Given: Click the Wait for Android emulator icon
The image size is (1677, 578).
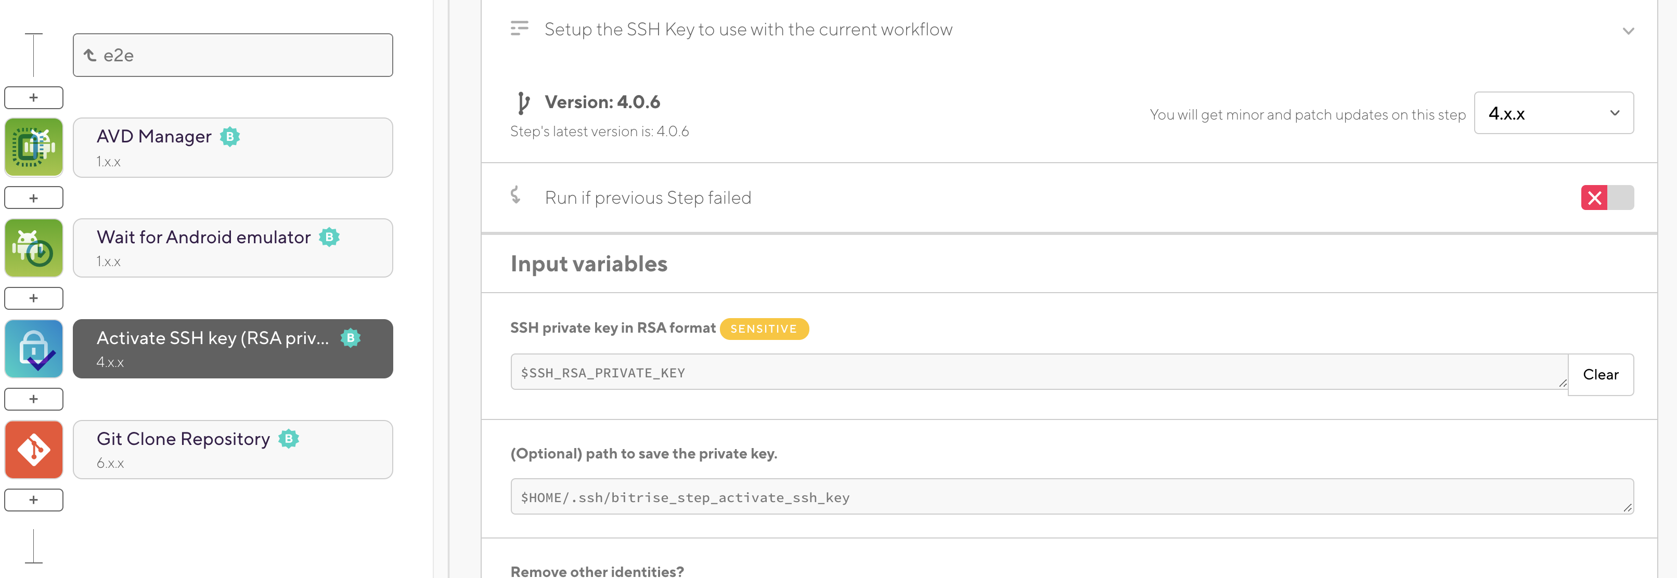Looking at the screenshot, I should [x=34, y=248].
